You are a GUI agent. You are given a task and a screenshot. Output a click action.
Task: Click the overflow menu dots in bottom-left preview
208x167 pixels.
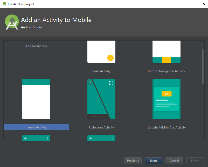[48, 138]
